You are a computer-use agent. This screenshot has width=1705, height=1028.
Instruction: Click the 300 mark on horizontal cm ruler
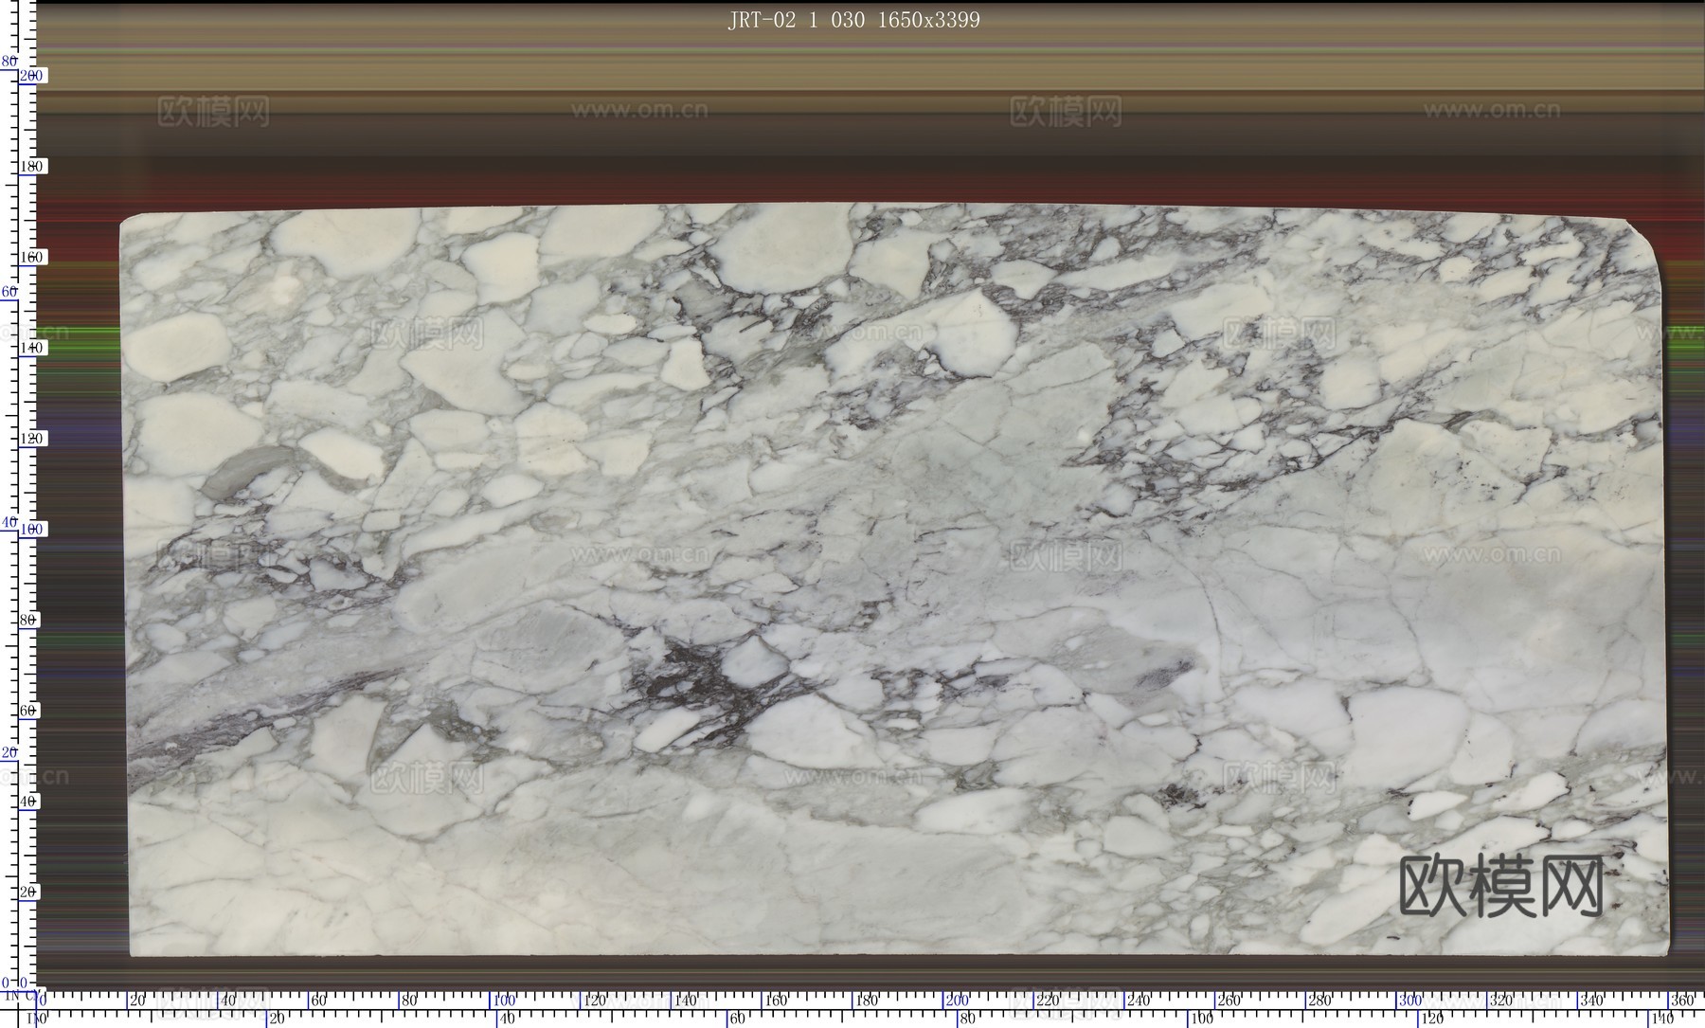1411,1001
